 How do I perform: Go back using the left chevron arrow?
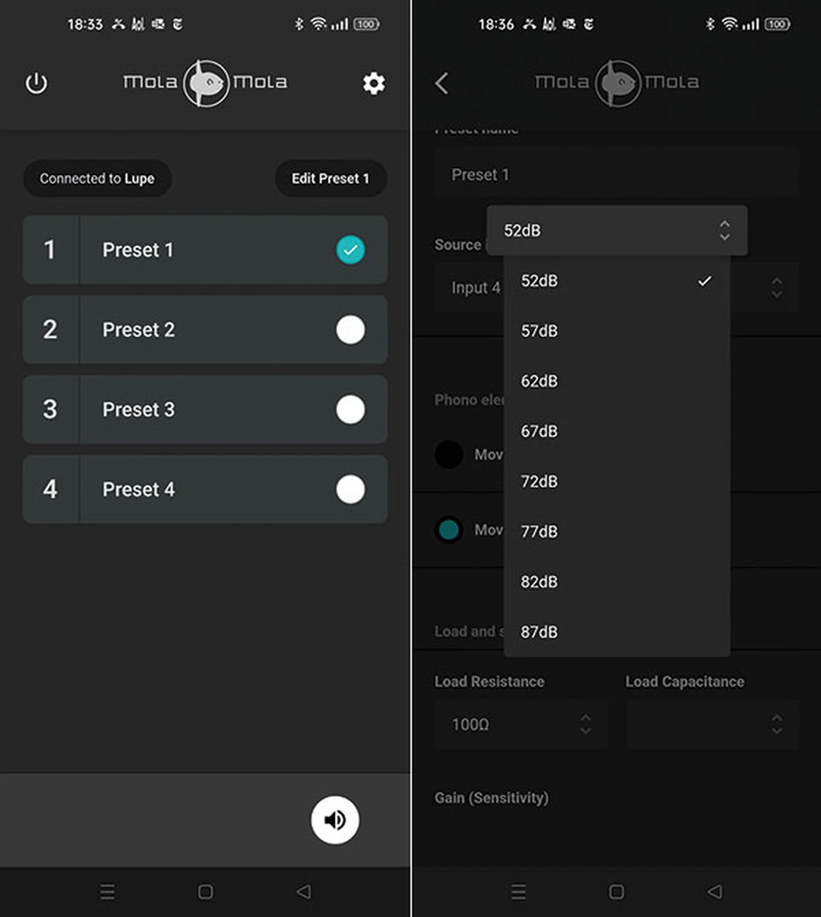[x=442, y=83]
